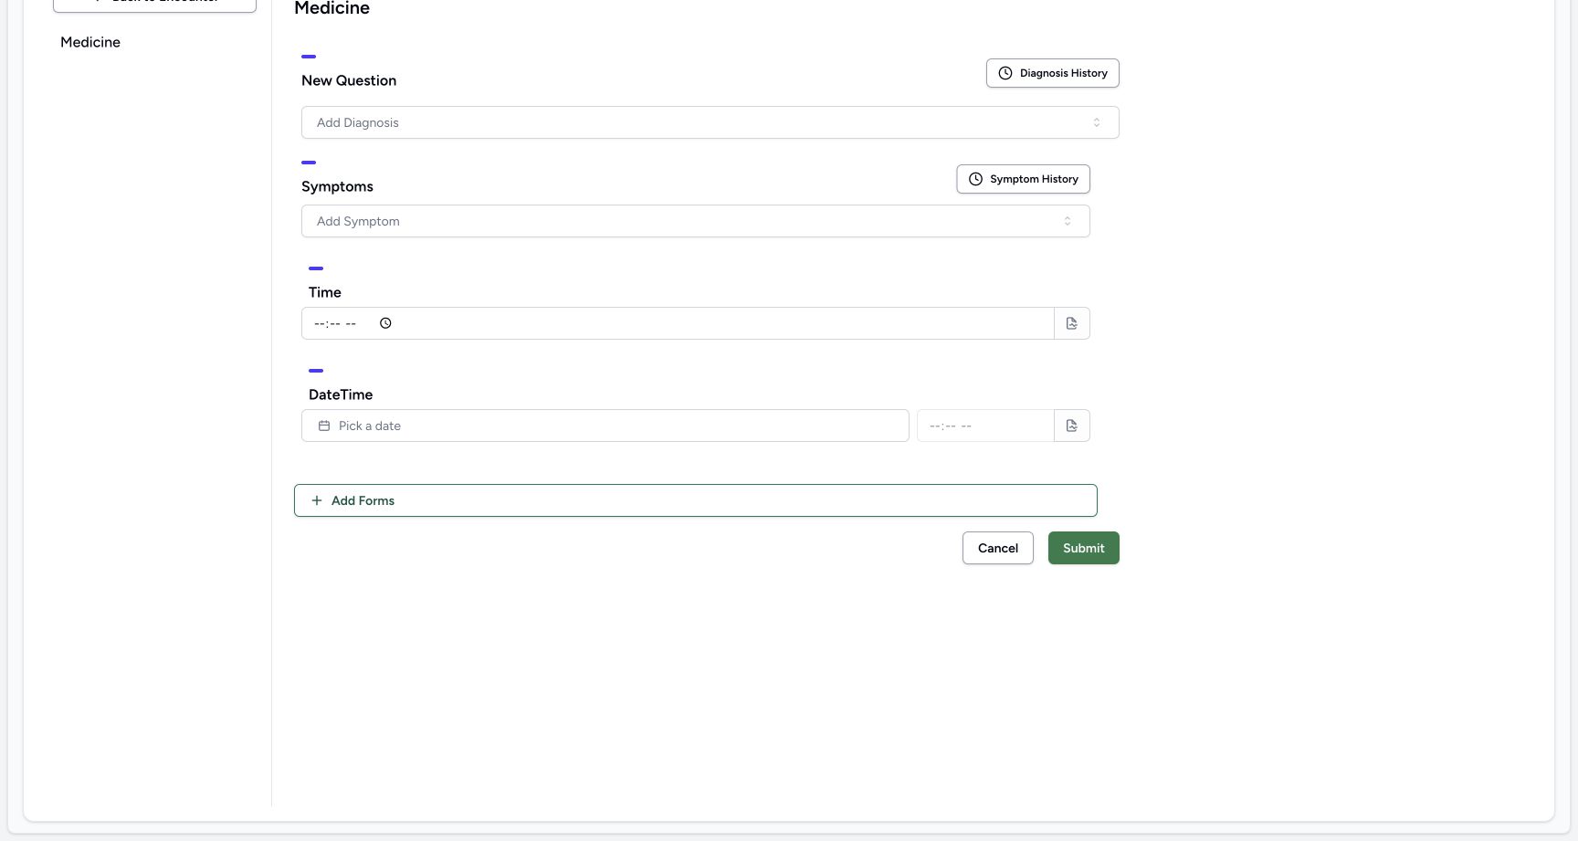Click the Medicine page heading
The width and height of the screenshot is (1578, 841).
click(331, 8)
